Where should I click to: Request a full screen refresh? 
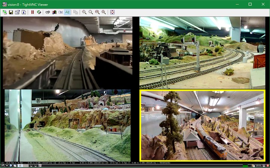39,12
